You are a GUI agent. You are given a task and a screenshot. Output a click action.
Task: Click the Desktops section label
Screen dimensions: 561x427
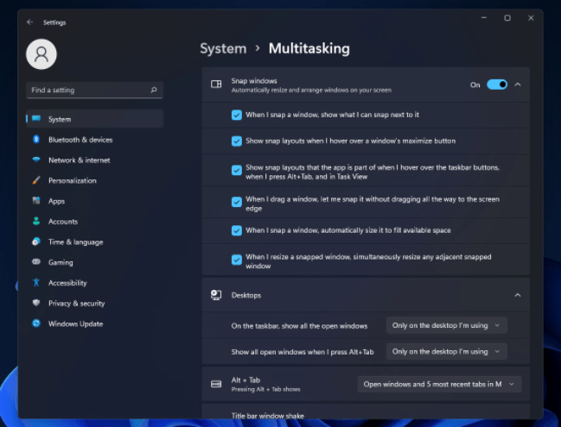click(x=246, y=295)
